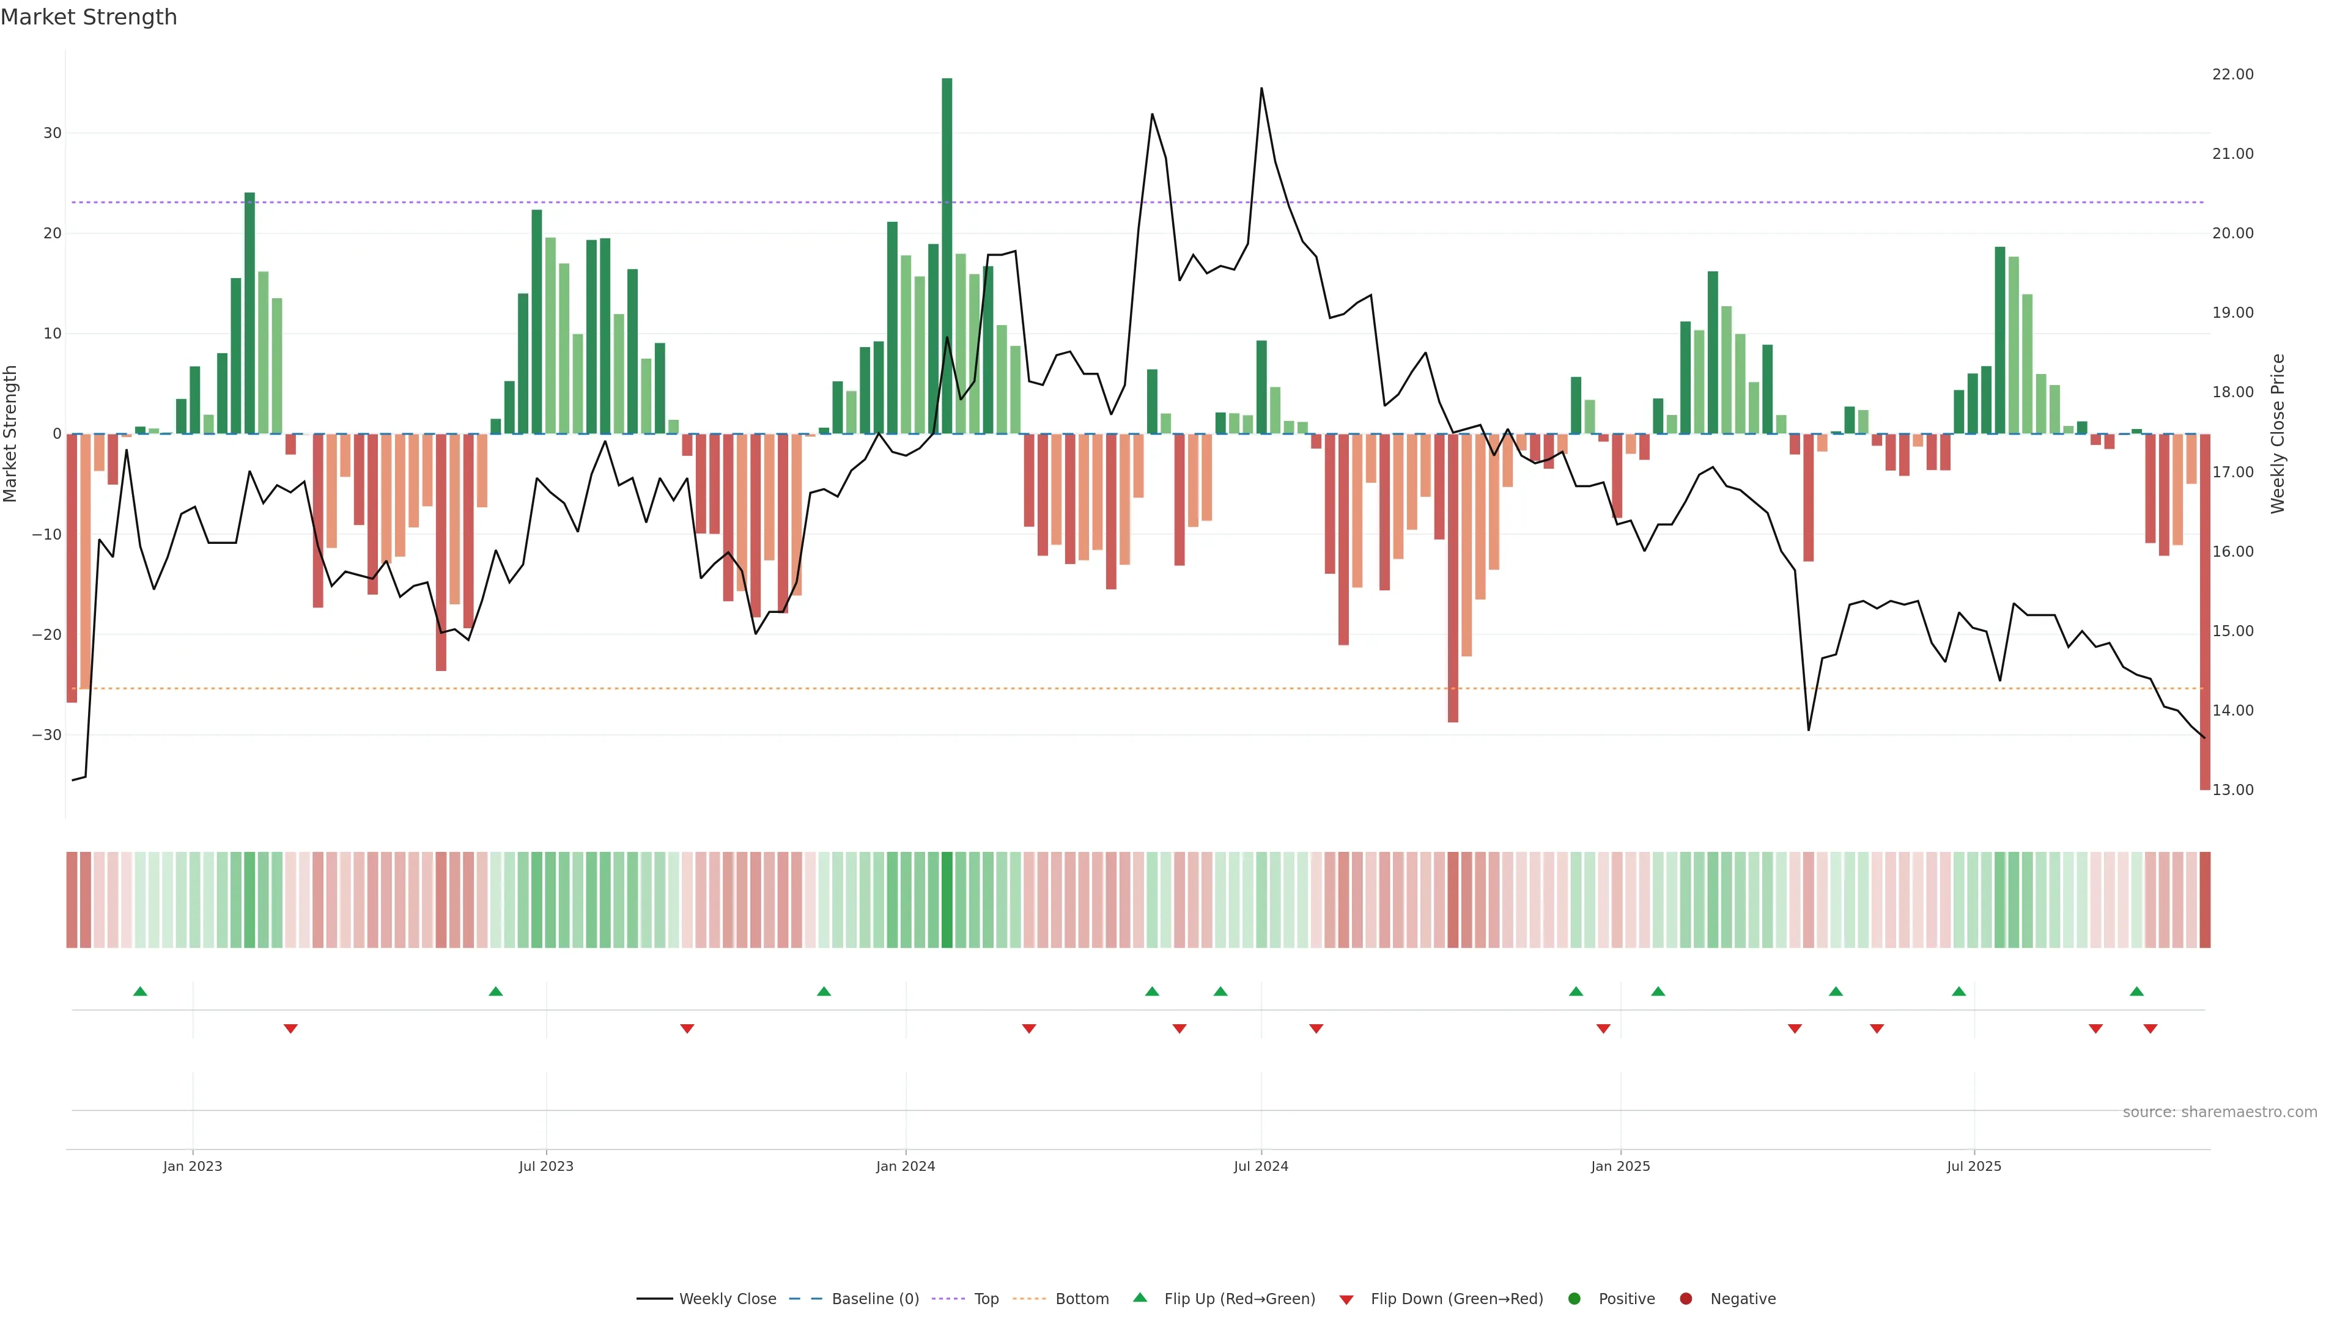The height and width of the screenshot is (1320, 2348).
Task: Click the last green flip-up triangle marker
Action: coord(2136,991)
